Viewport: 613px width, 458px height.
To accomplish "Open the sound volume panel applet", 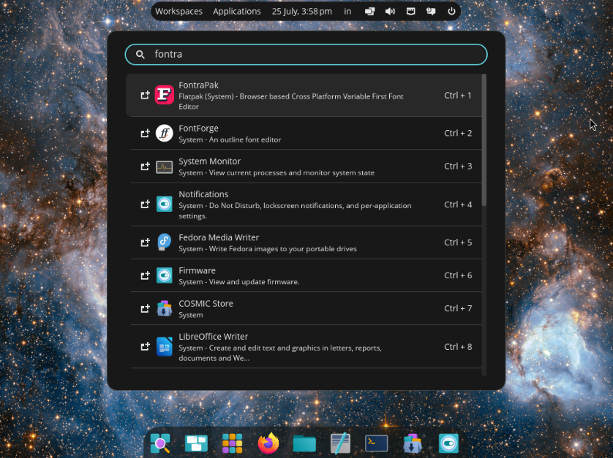I will 390,12.
